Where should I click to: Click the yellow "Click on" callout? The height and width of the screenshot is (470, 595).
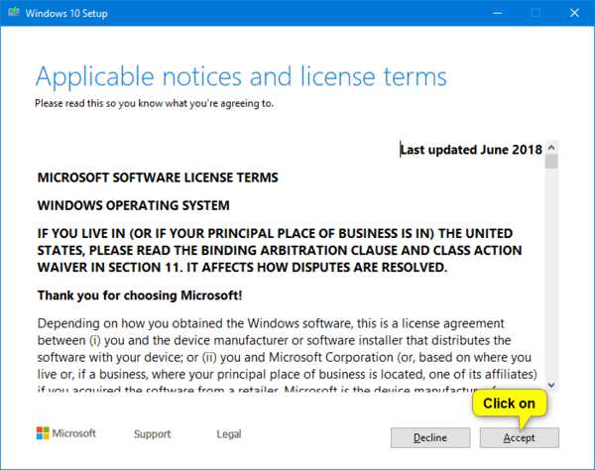tap(509, 404)
